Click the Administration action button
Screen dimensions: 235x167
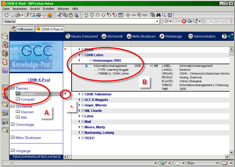[202, 36]
